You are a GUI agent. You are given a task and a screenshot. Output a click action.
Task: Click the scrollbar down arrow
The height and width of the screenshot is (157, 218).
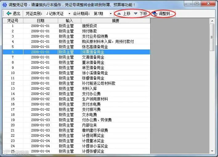[x=212, y=151]
